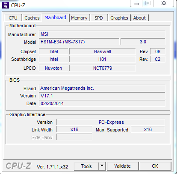Click the greyed 'Side Band' label
Viewport: 177px width, 174px height.
pos(42,137)
